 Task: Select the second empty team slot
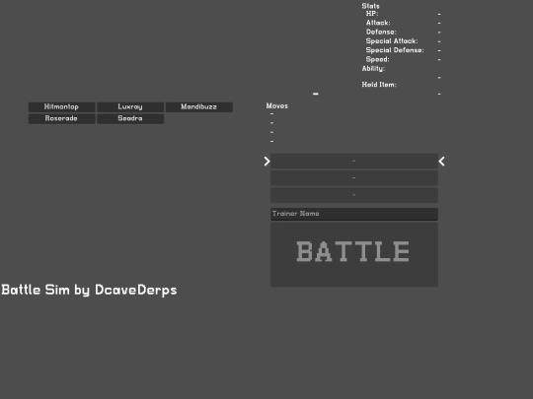(x=354, y=177)
